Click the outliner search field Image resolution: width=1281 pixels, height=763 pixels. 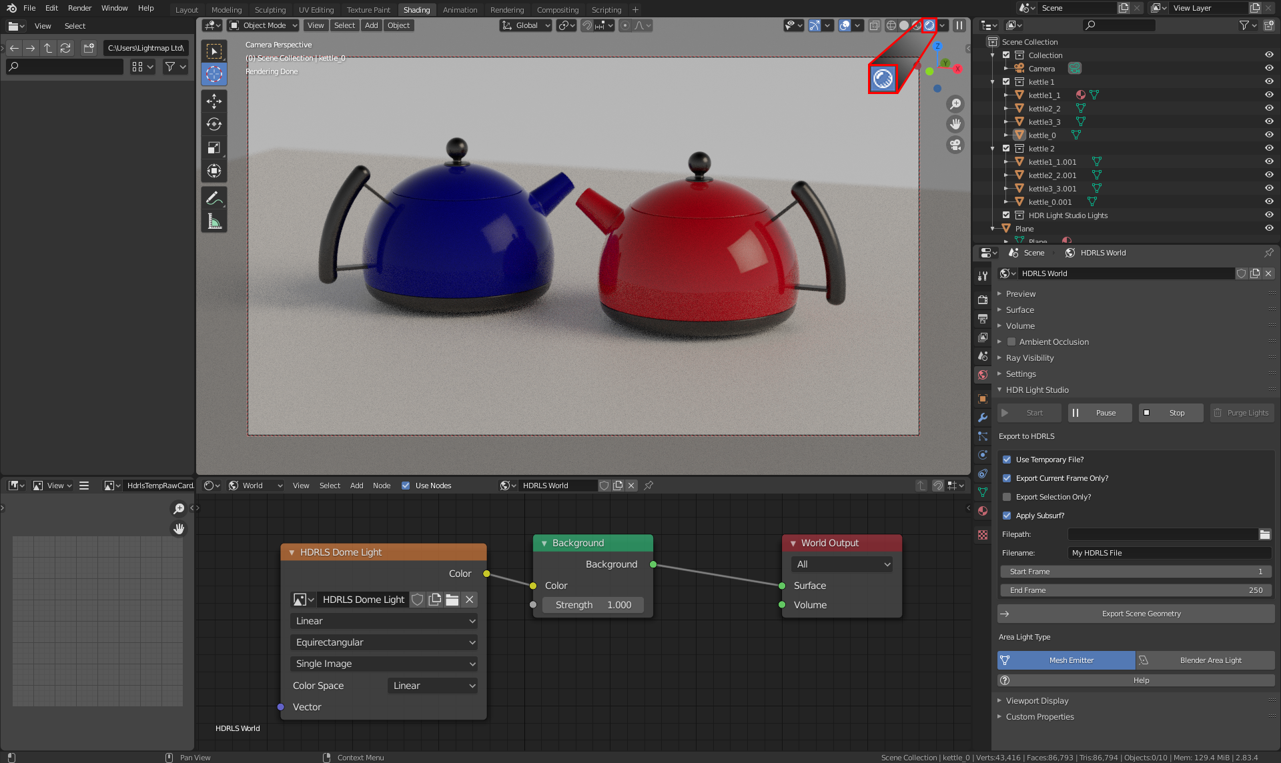click(1119, 25)
